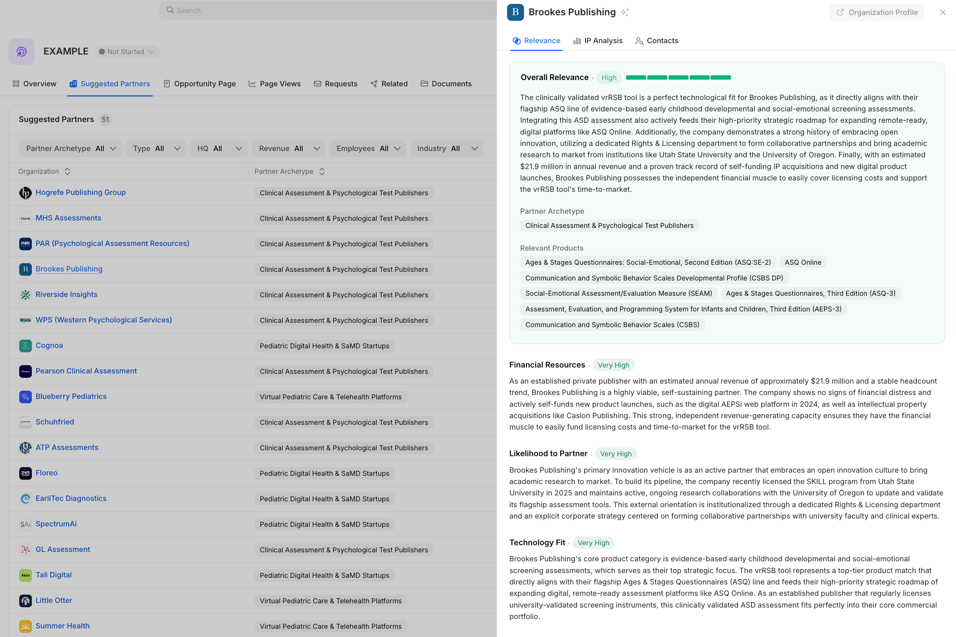Switch to the IP Analysis tab
This screenshot has width=956, height=637.
(x=598, y=41)
